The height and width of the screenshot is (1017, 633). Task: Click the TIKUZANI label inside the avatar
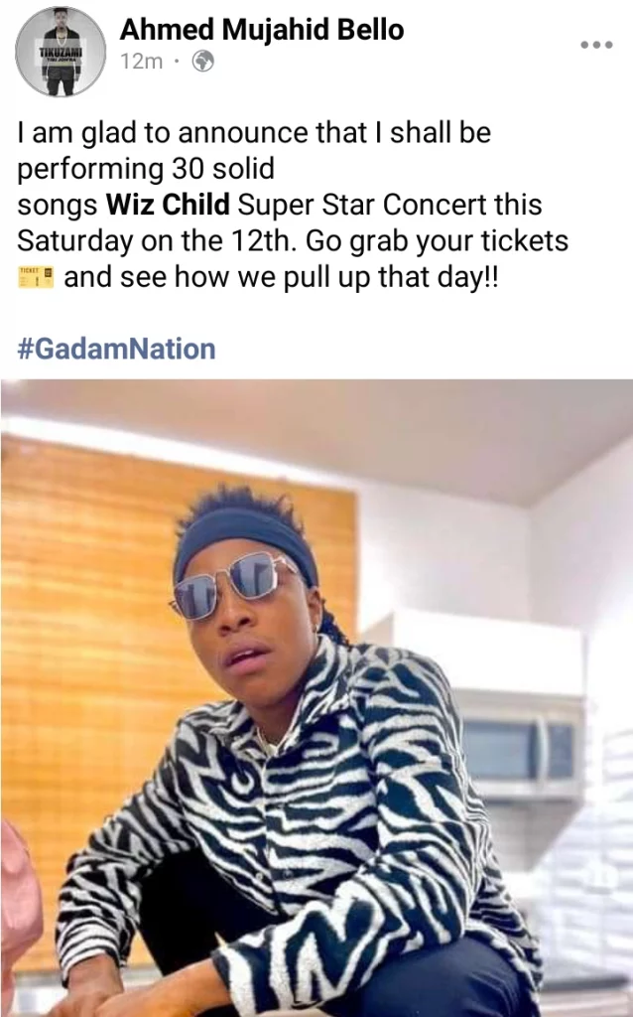click(x=61, y=52)
